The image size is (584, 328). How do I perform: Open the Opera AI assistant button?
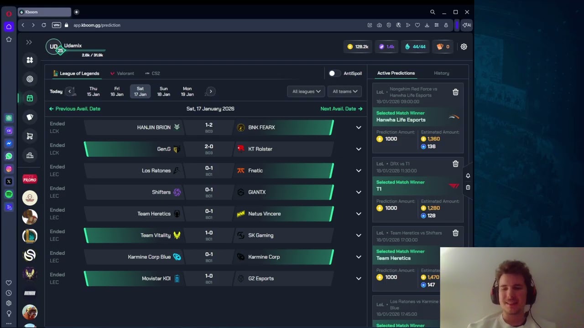(x=466, y=25)
